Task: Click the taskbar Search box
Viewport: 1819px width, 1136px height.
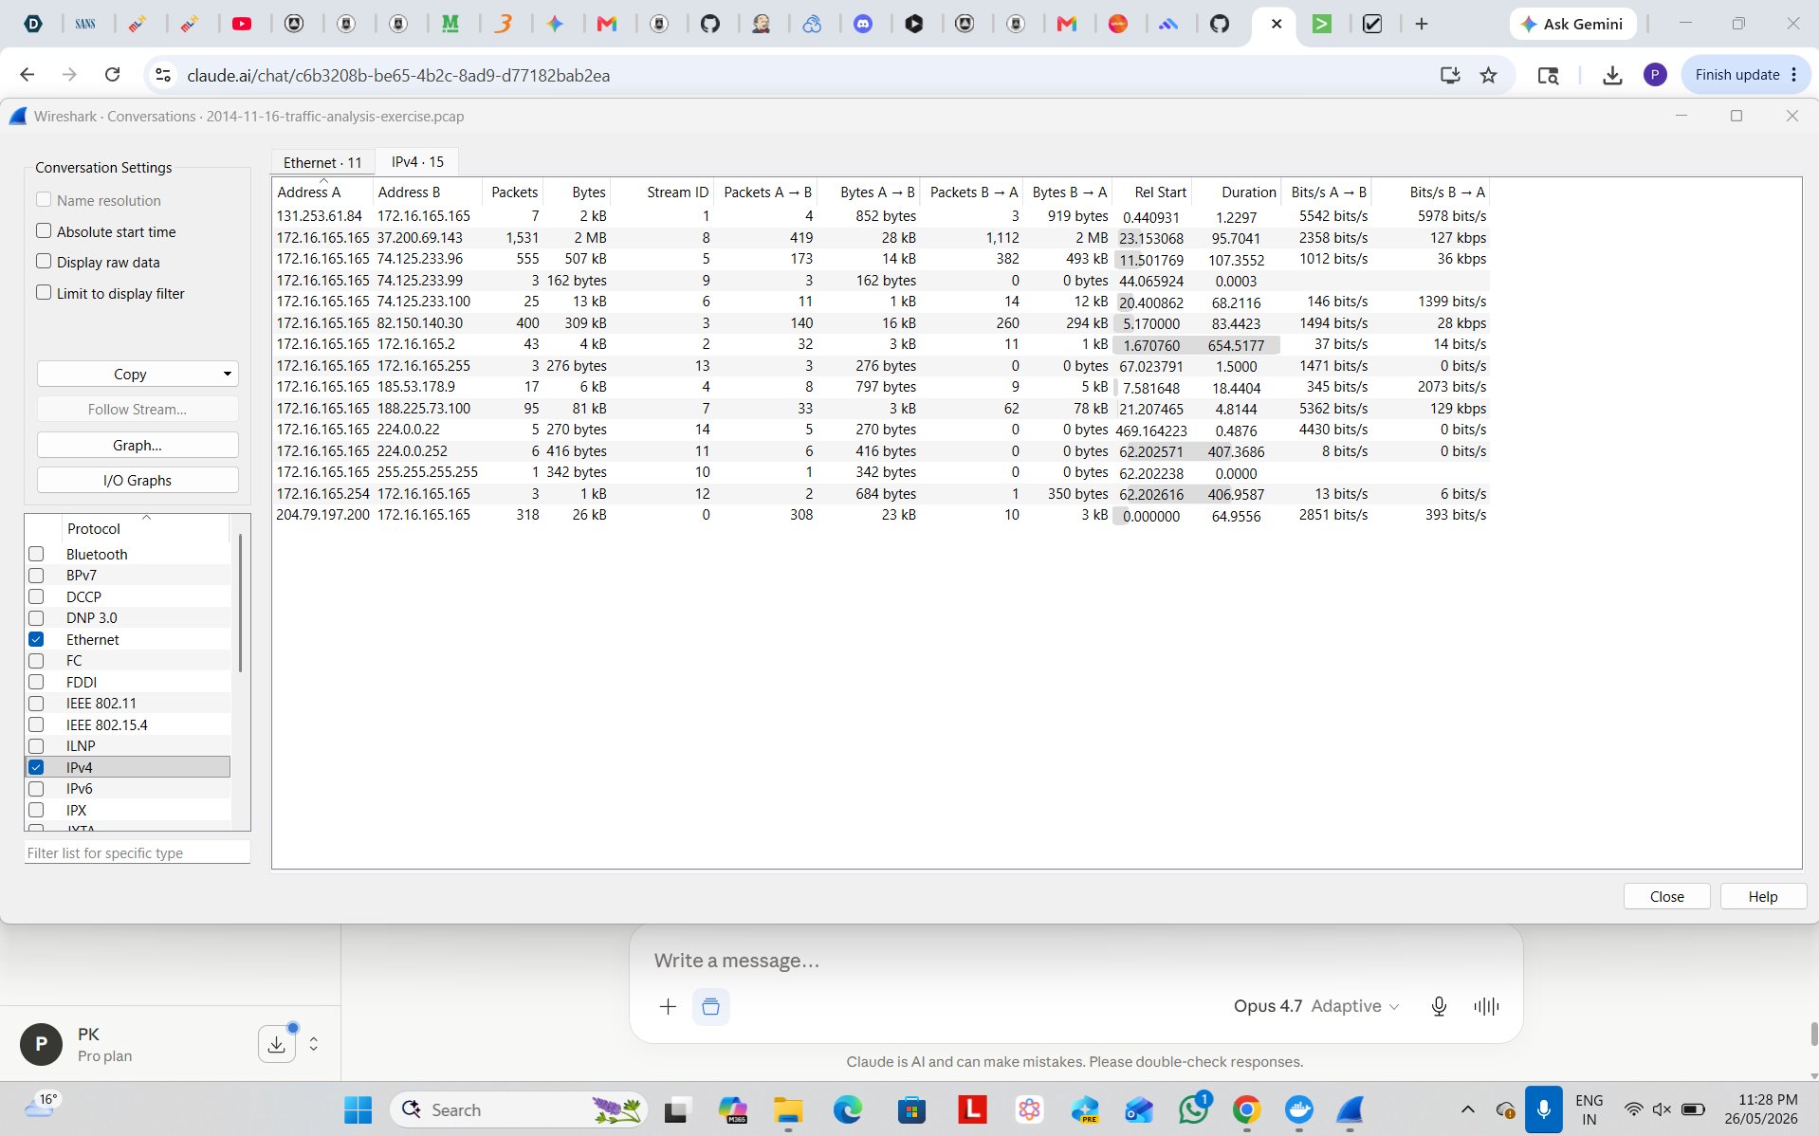Action: point(519,1109)
